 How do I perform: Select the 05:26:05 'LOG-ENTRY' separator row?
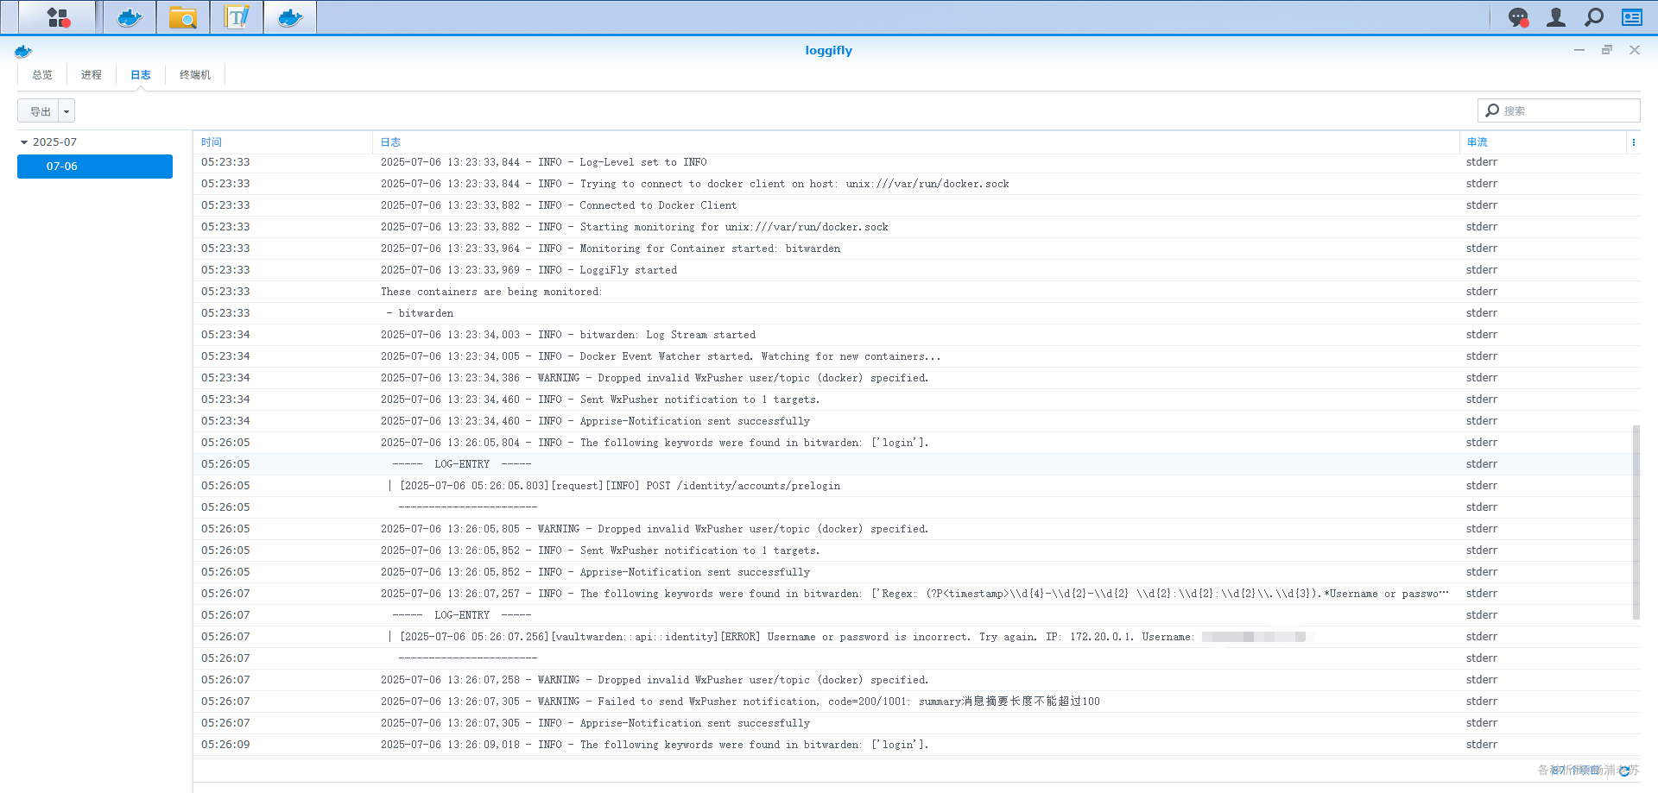(916, 464)
